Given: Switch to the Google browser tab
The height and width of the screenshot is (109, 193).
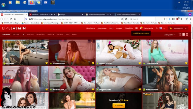Looking at the screenshot, I should pyautogui.click(x=70, y=15).
